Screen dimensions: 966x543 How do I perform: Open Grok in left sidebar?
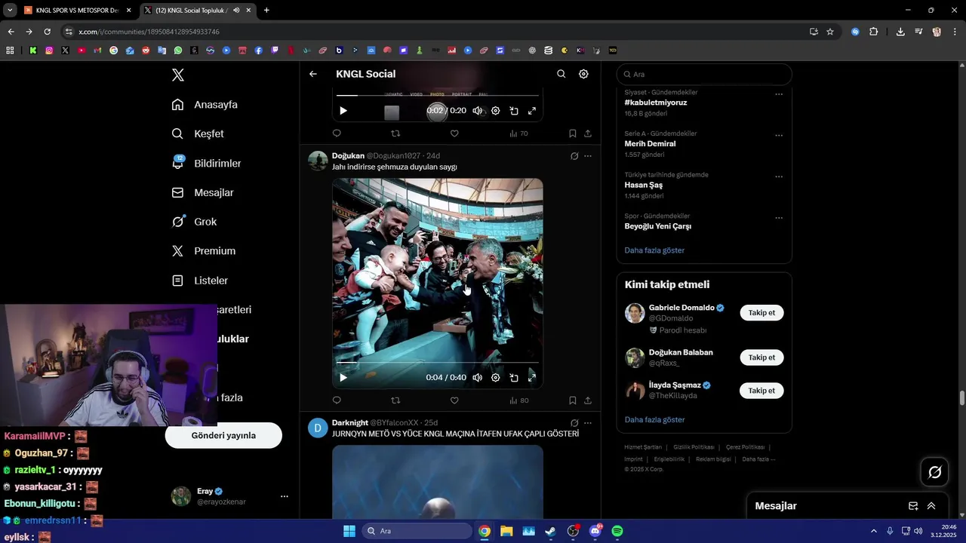pos(194,222)
